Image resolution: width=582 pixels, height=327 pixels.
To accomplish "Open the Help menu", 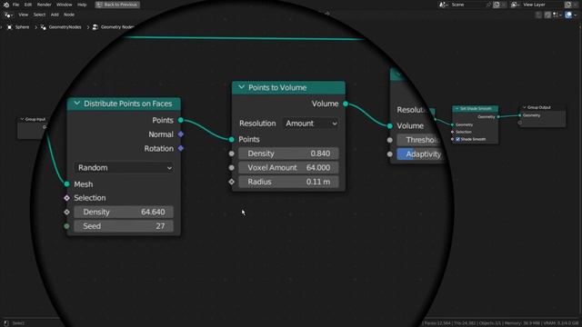I will point(82,5).
